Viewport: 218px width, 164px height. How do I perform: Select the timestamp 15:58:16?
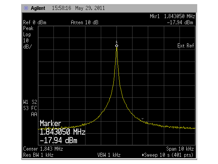tap(61, 8)
